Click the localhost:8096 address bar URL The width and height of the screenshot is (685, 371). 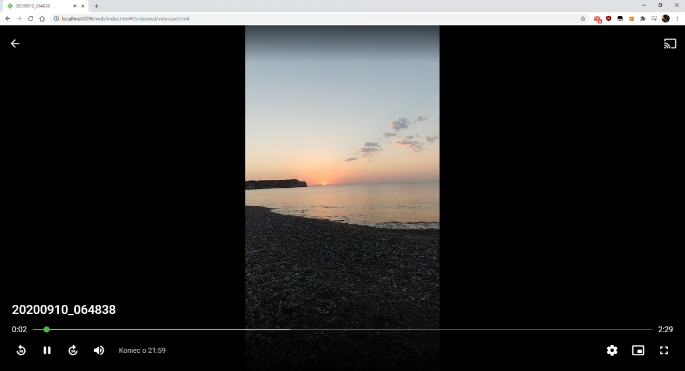pos(126,18)
